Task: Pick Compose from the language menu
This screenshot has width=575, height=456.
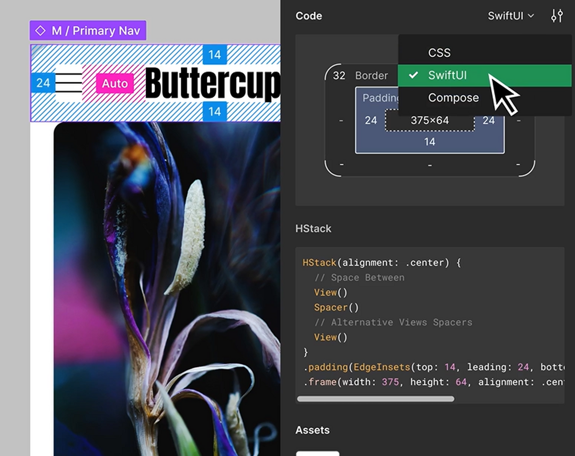Action: [453, 98]
